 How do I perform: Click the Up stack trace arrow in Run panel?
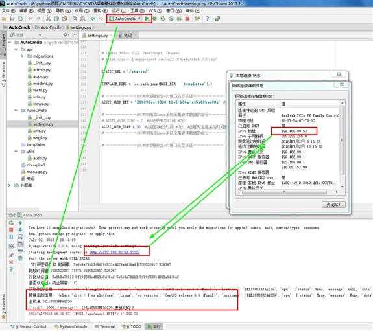click(20, 223)
